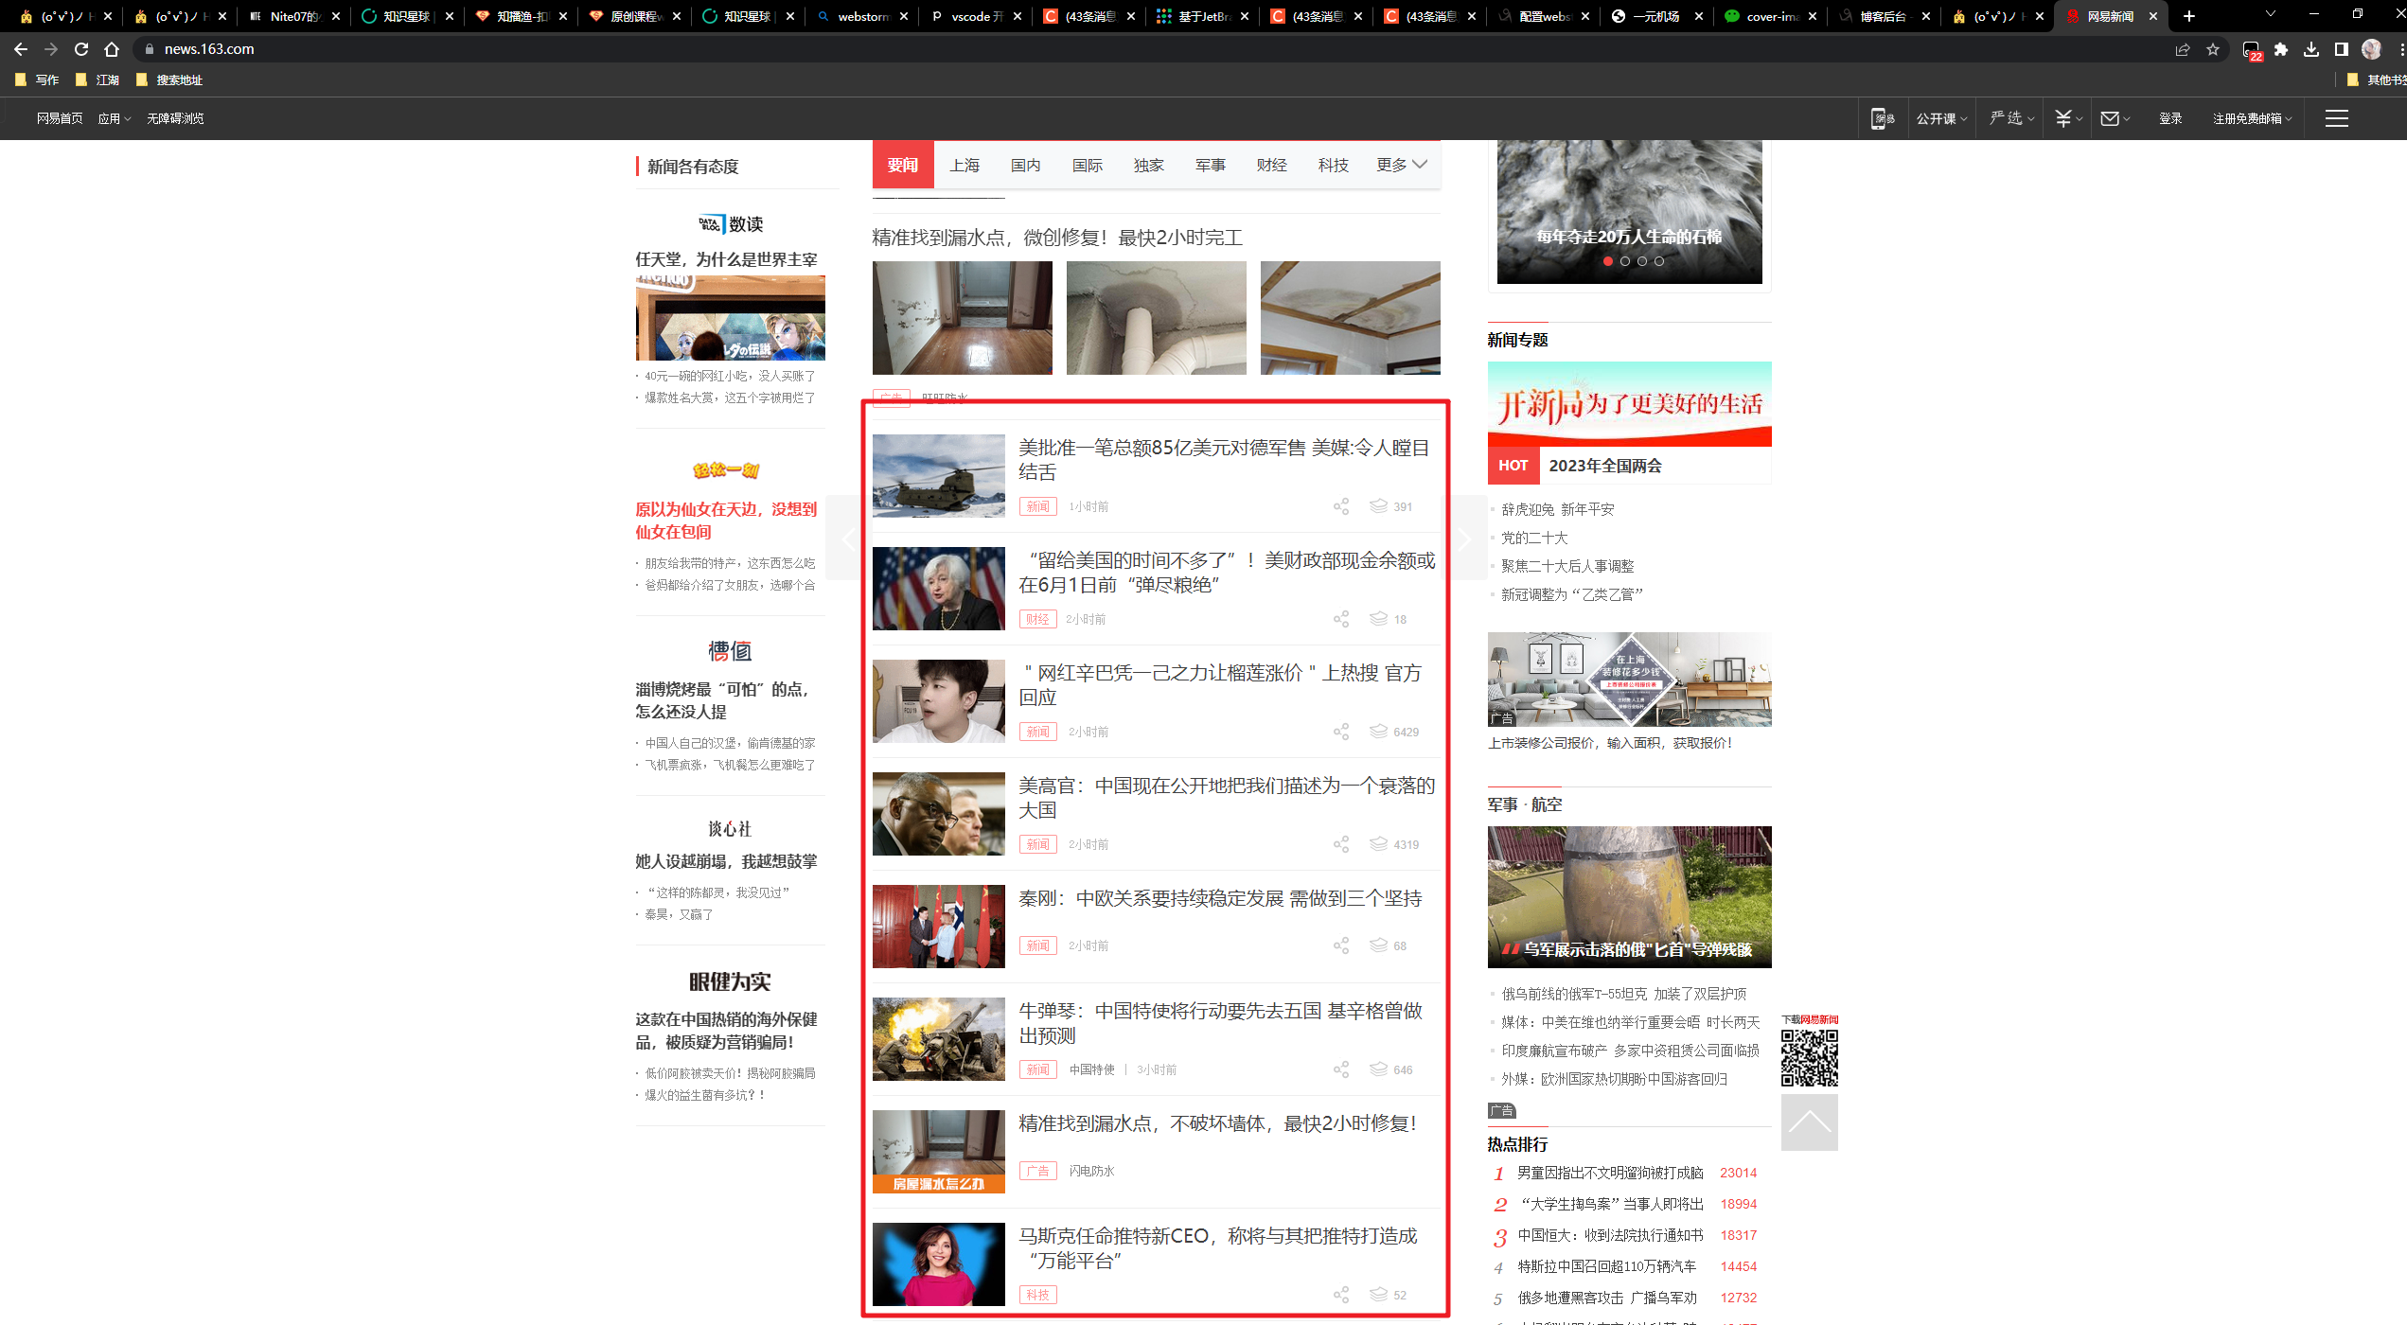Image resolution: width=2407 pixels, height=1325 pixels.
Task: Share the 85亿美元对德军售 article
Action: tap(1340, 506)
